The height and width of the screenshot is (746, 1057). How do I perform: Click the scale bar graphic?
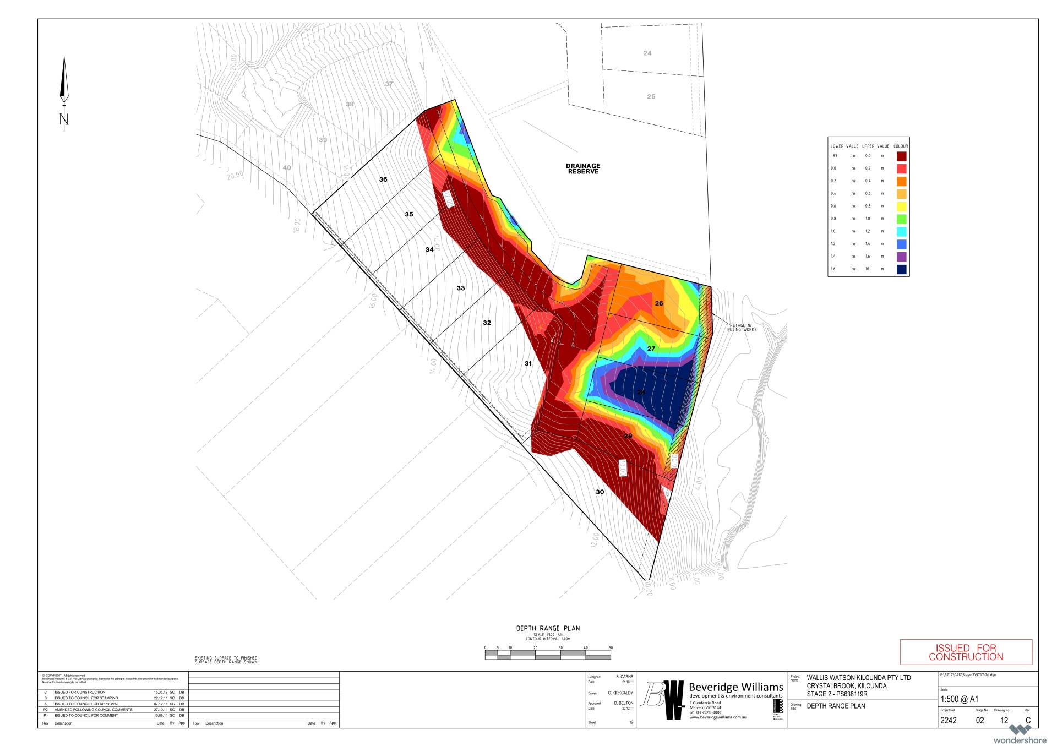548,655
